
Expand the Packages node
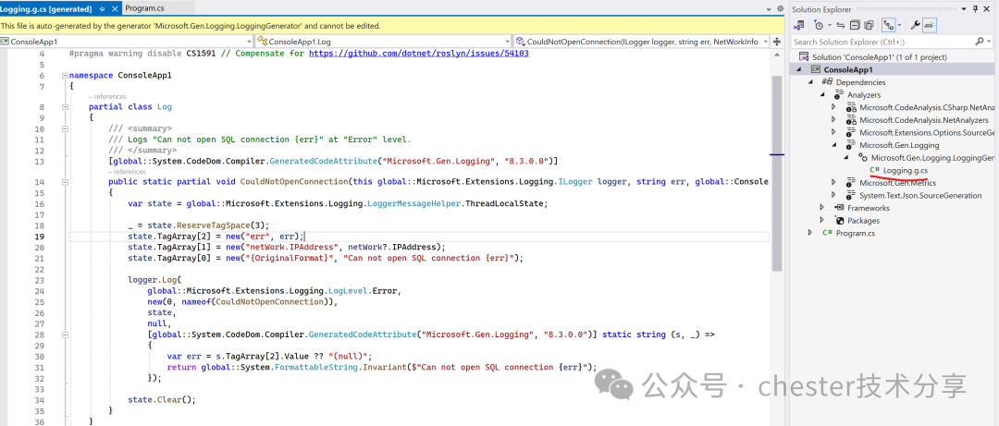(x=822, y=220)
